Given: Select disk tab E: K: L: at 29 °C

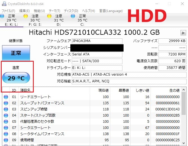Looking at the screenshot, I should point(12,20).
